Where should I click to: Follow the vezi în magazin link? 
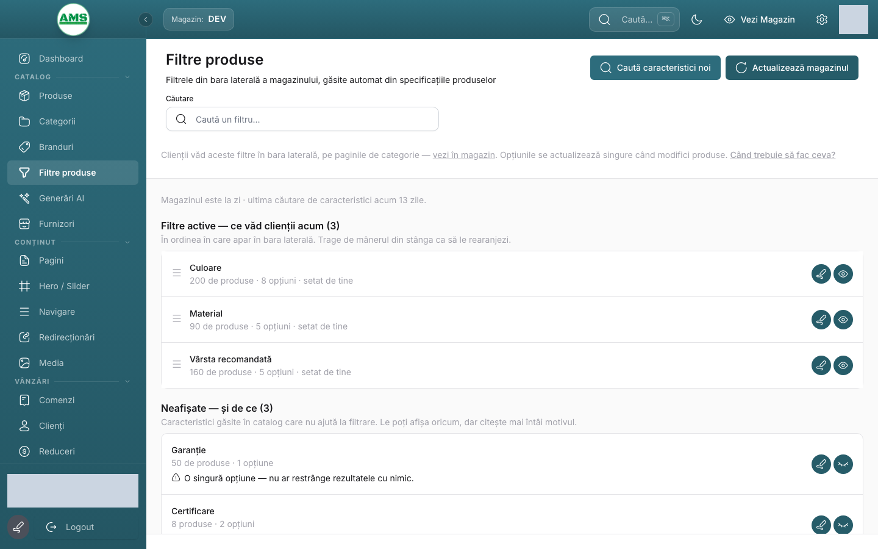coord(464,155)
